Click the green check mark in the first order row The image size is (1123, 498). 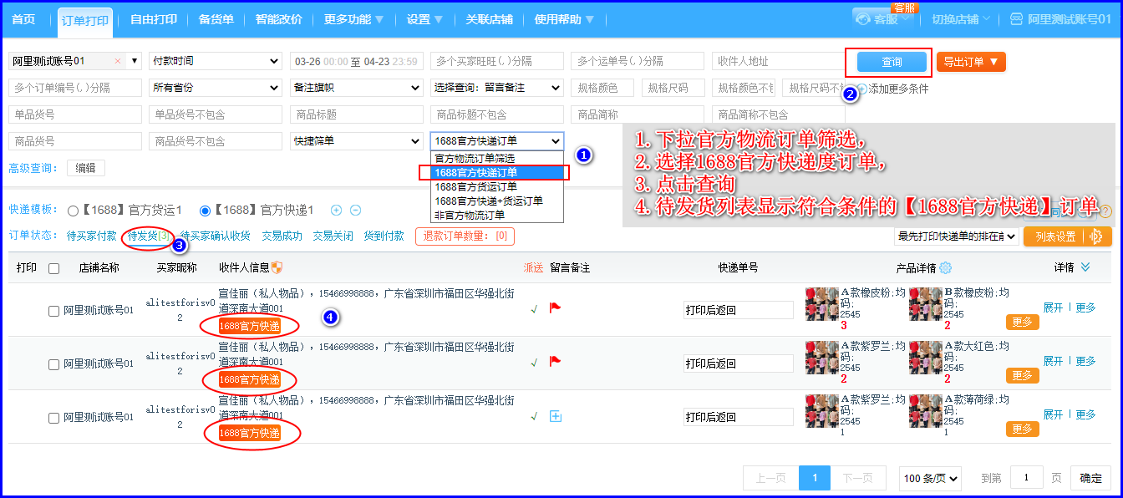coord(534,309)
